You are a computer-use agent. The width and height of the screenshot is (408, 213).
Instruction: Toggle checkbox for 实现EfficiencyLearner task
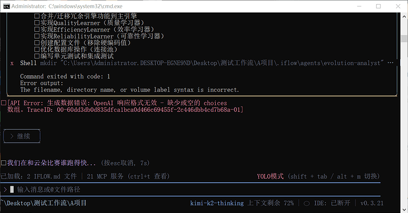pos(37,30)
